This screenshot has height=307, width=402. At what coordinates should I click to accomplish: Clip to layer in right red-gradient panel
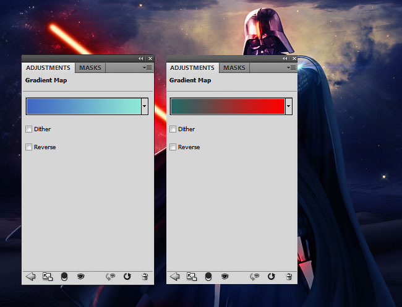click(x=208, y=277)
